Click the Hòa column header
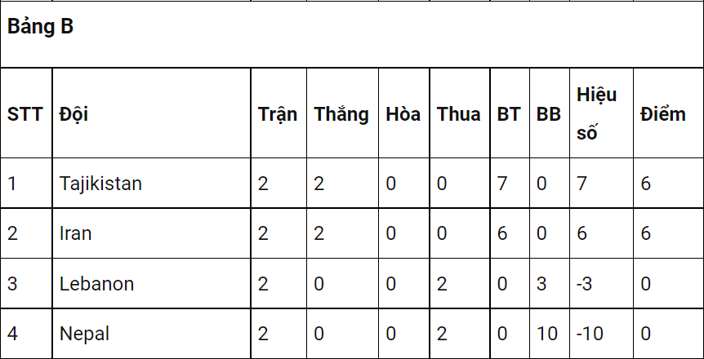The height and width of the screenshot is (359, 704). coord(403,114)
